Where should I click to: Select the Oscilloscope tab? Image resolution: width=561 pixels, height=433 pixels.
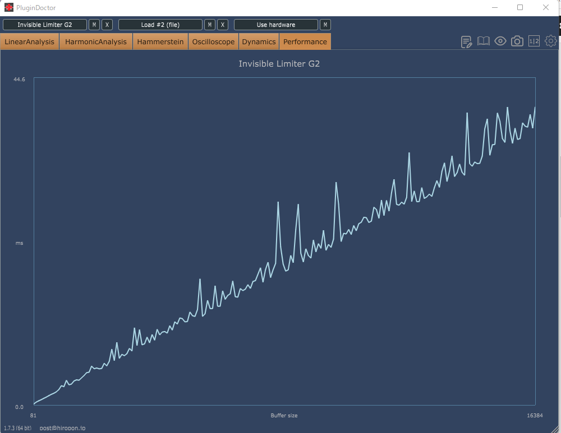213,41
